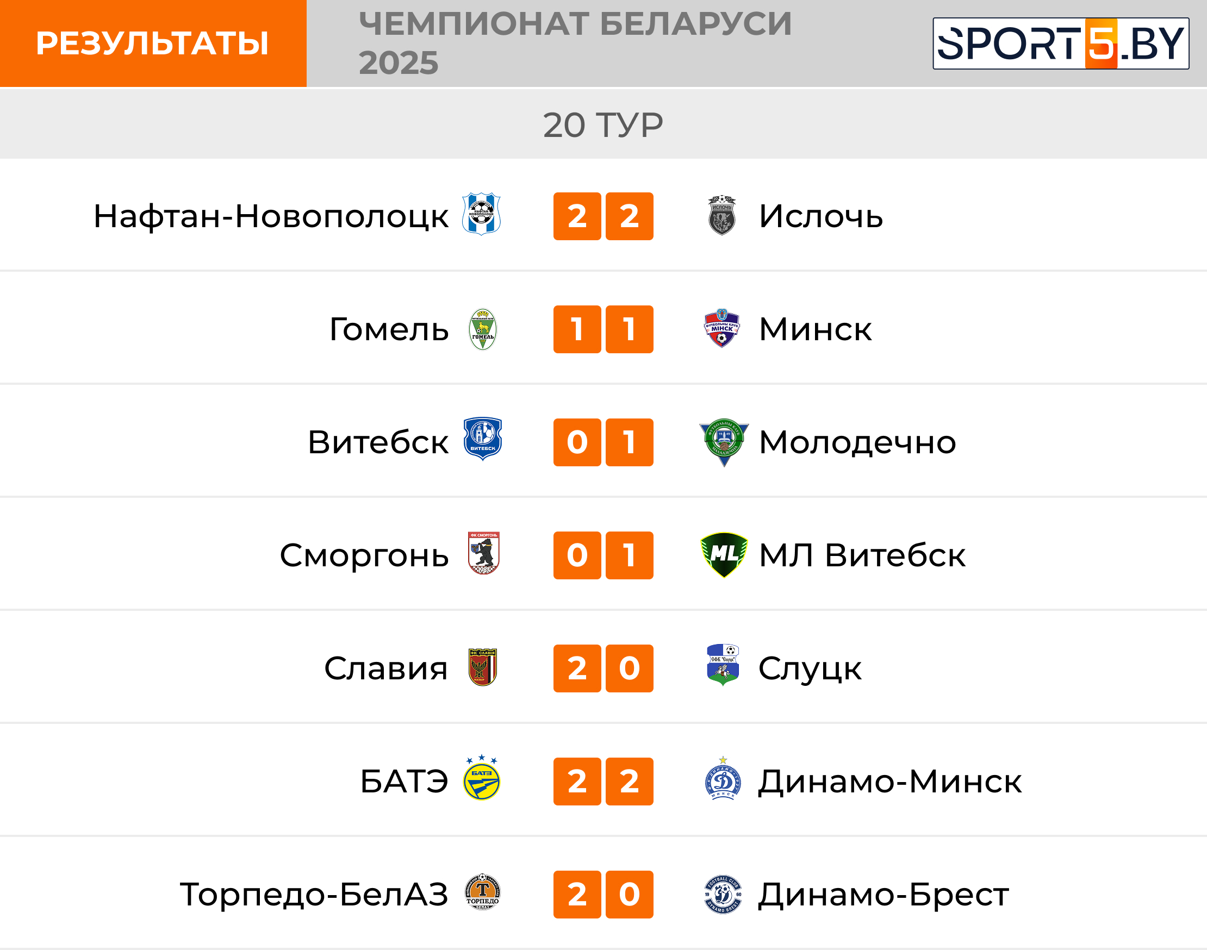
Task: Click the Dinamo-Brest club crest
Action: 723,895
